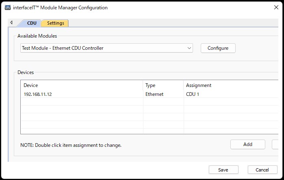The image size is (284, 180).
Task: Click the Available Modules dropdown chevron arrow
Action: coord(189,48)
